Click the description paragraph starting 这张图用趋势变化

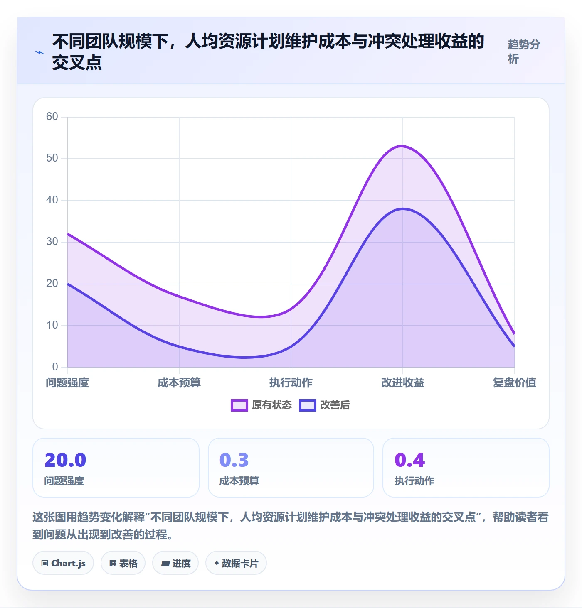click(x=291, y=526)
